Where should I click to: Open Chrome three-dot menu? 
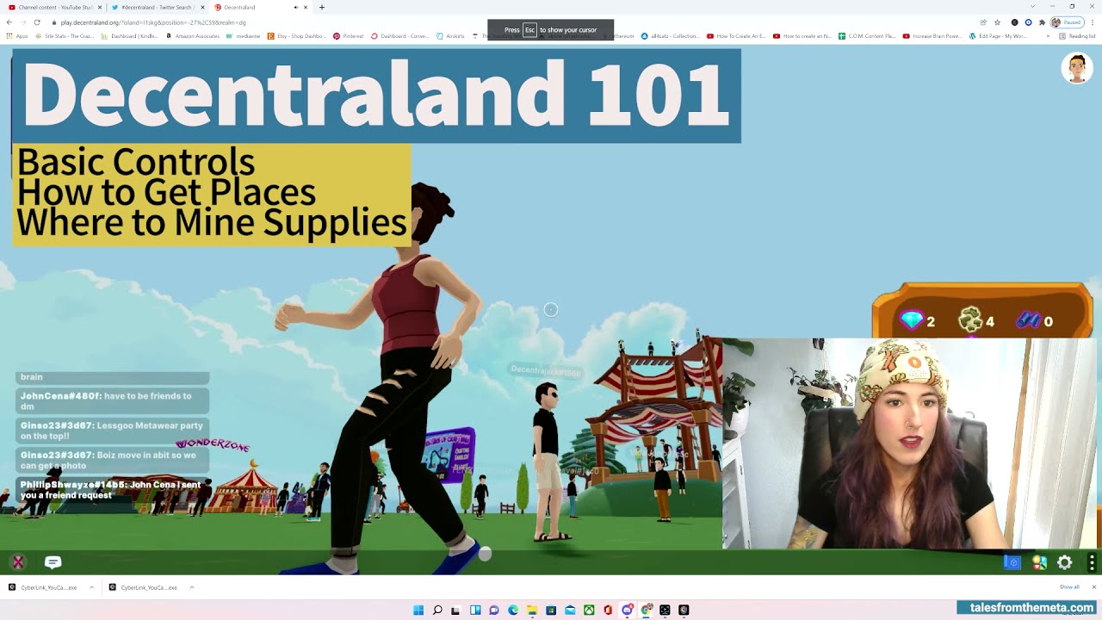(x=1094, y=22)
